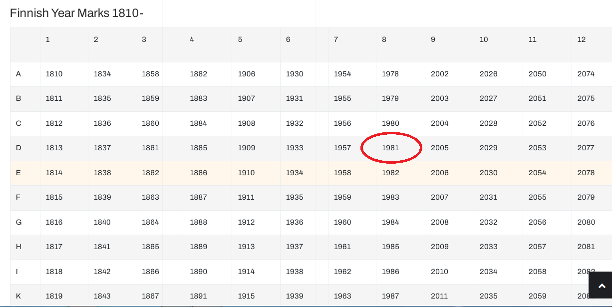The width and height of the screenshot is (612, 307).
Task: Click the 1961 cell in row H
Action: click(342, 247)
